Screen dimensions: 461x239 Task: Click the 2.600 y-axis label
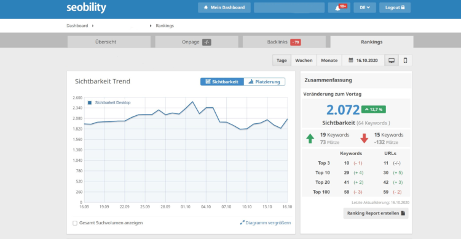click(77, 98)
